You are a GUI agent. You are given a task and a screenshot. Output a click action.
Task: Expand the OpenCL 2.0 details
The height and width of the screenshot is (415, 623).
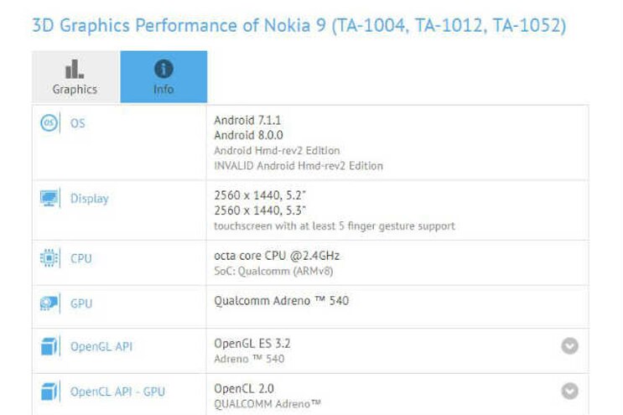pyautogui.click(x=570, y=391)
